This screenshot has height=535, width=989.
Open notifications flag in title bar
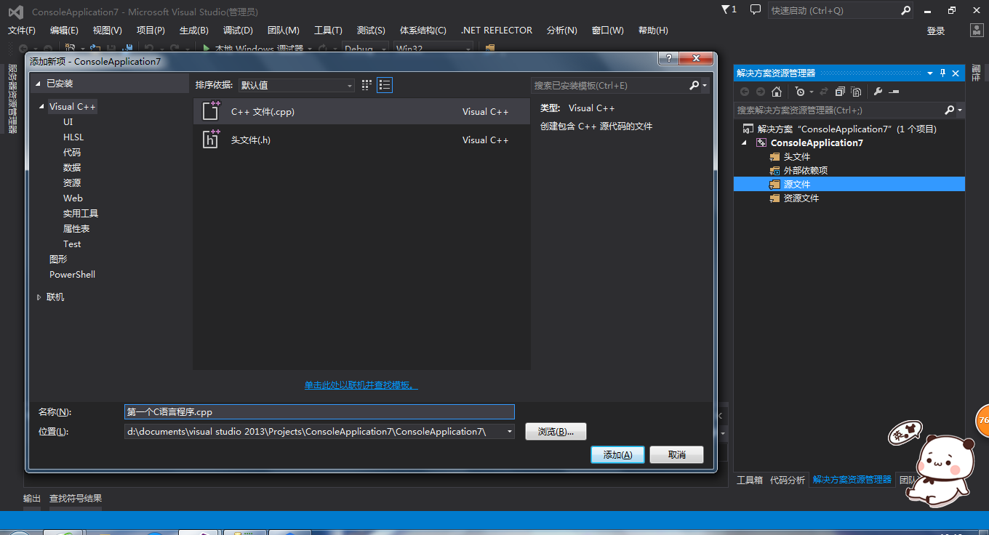(729, 10)
